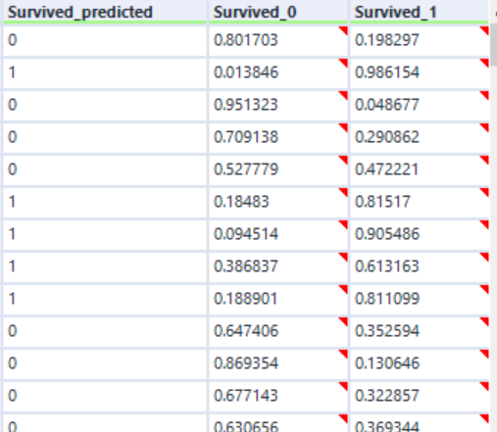Click the vertical scrollbar thumb
This screenshot has height=432, width=497.
(x=494, y=45)
